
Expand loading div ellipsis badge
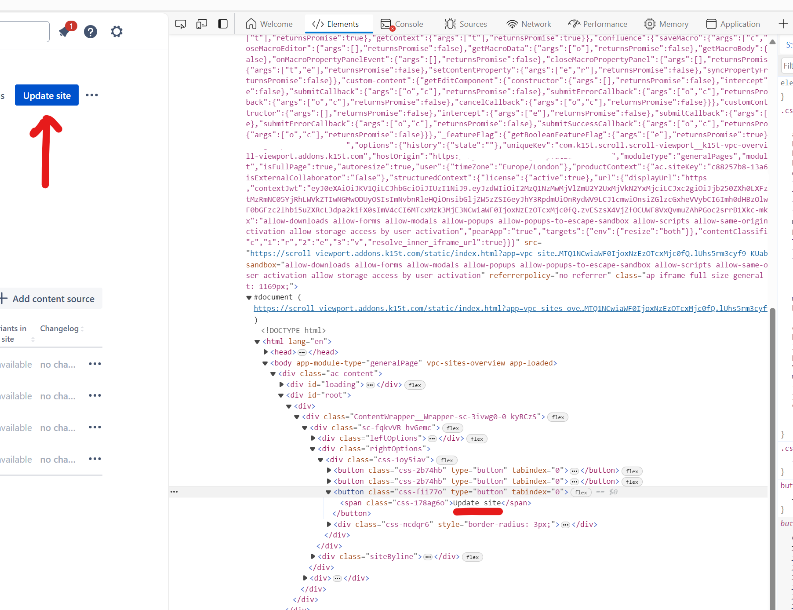point(370,385)
